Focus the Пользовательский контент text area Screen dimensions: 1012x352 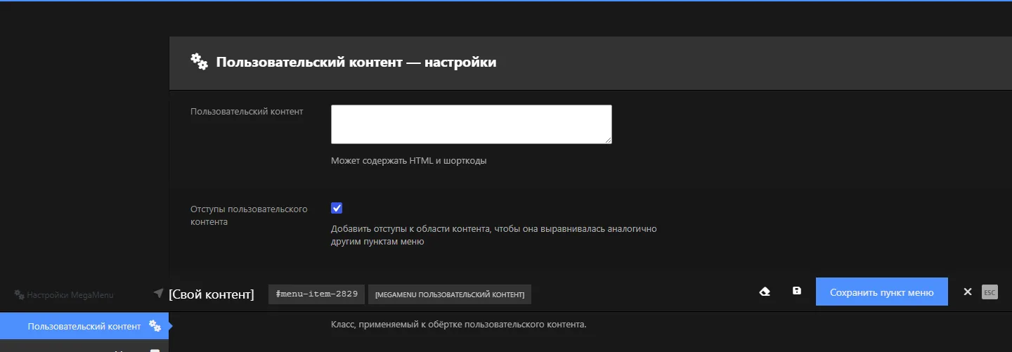point(472,124)
